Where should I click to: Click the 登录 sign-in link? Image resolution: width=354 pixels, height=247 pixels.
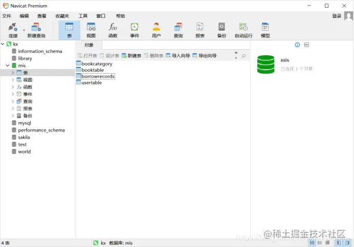(x=337, y=16)
